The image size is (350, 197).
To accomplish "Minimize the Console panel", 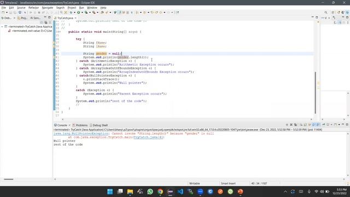I will [343, 124].
